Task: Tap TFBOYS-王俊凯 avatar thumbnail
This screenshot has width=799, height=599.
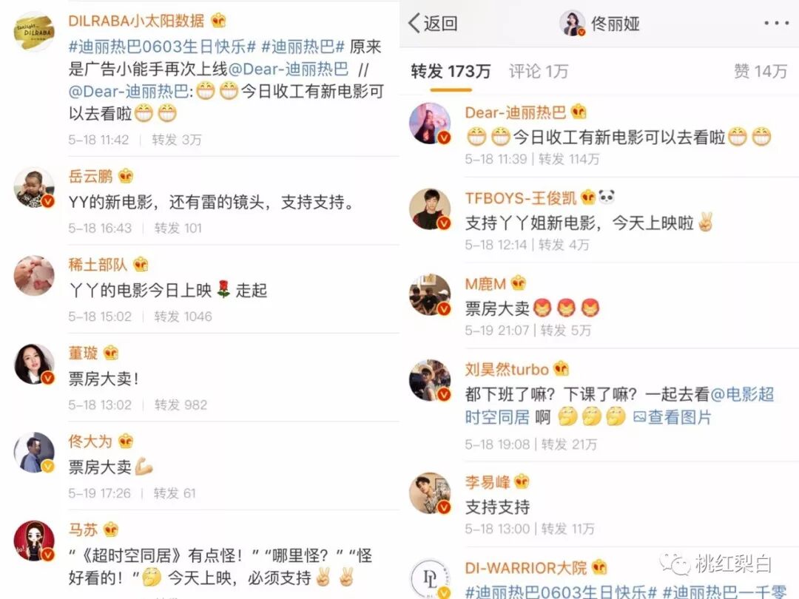Action: pos(430,209)
